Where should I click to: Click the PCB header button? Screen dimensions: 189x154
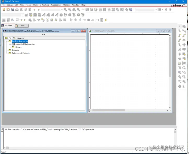click(x=43, y=35)
